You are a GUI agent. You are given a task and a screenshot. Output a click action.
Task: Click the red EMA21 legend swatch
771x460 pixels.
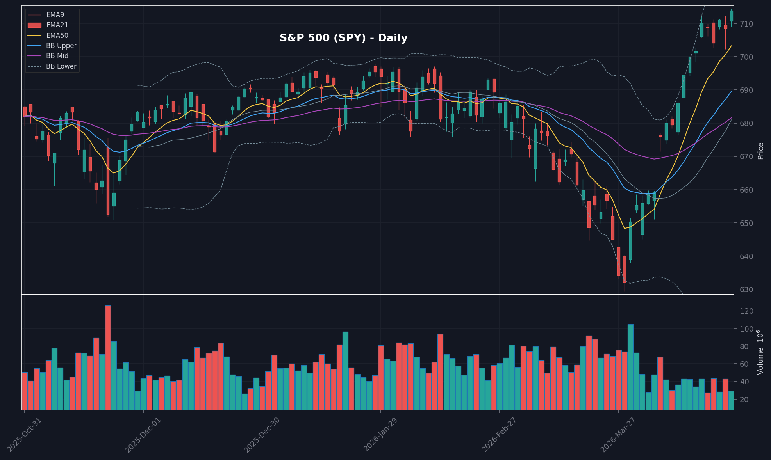point(35,25)
